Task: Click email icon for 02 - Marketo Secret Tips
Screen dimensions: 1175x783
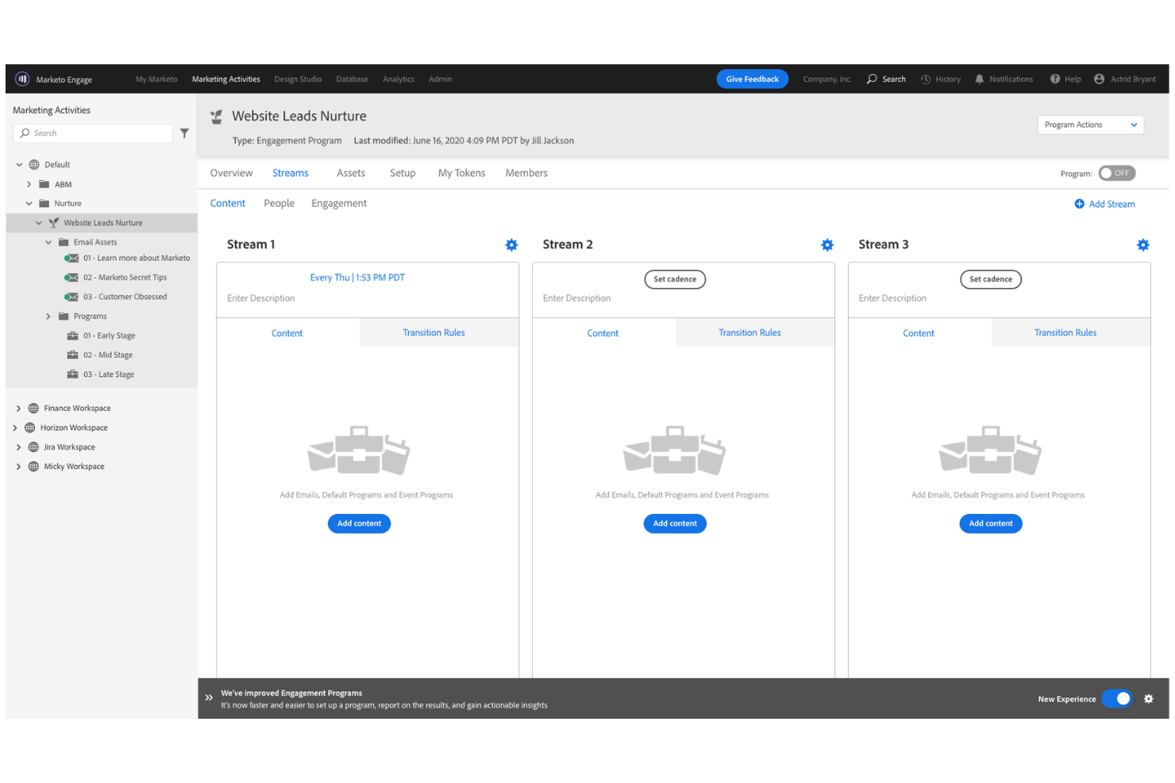Action: 71,278
